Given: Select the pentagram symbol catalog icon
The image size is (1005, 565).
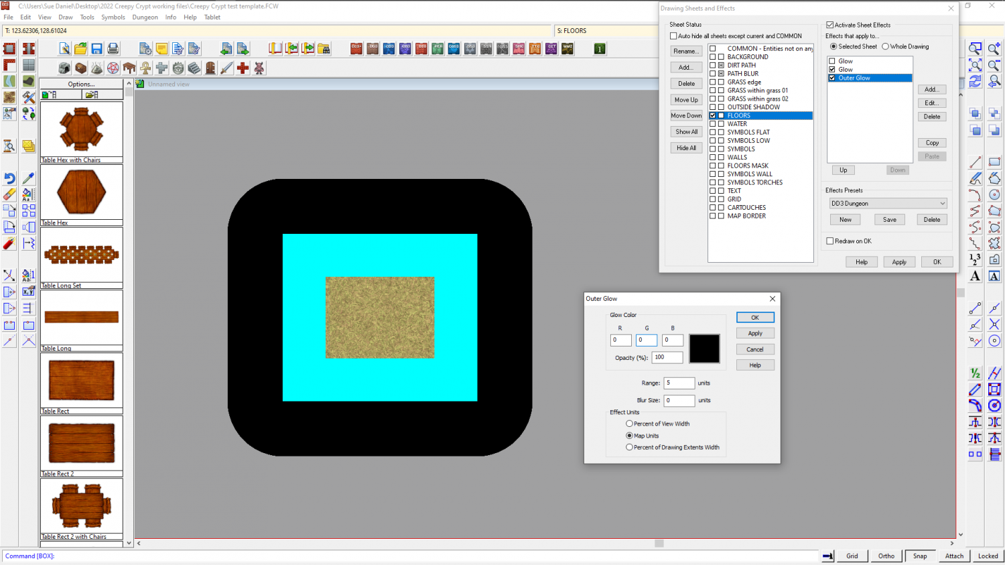Looking at the screenshot, I should pos(113,68).
